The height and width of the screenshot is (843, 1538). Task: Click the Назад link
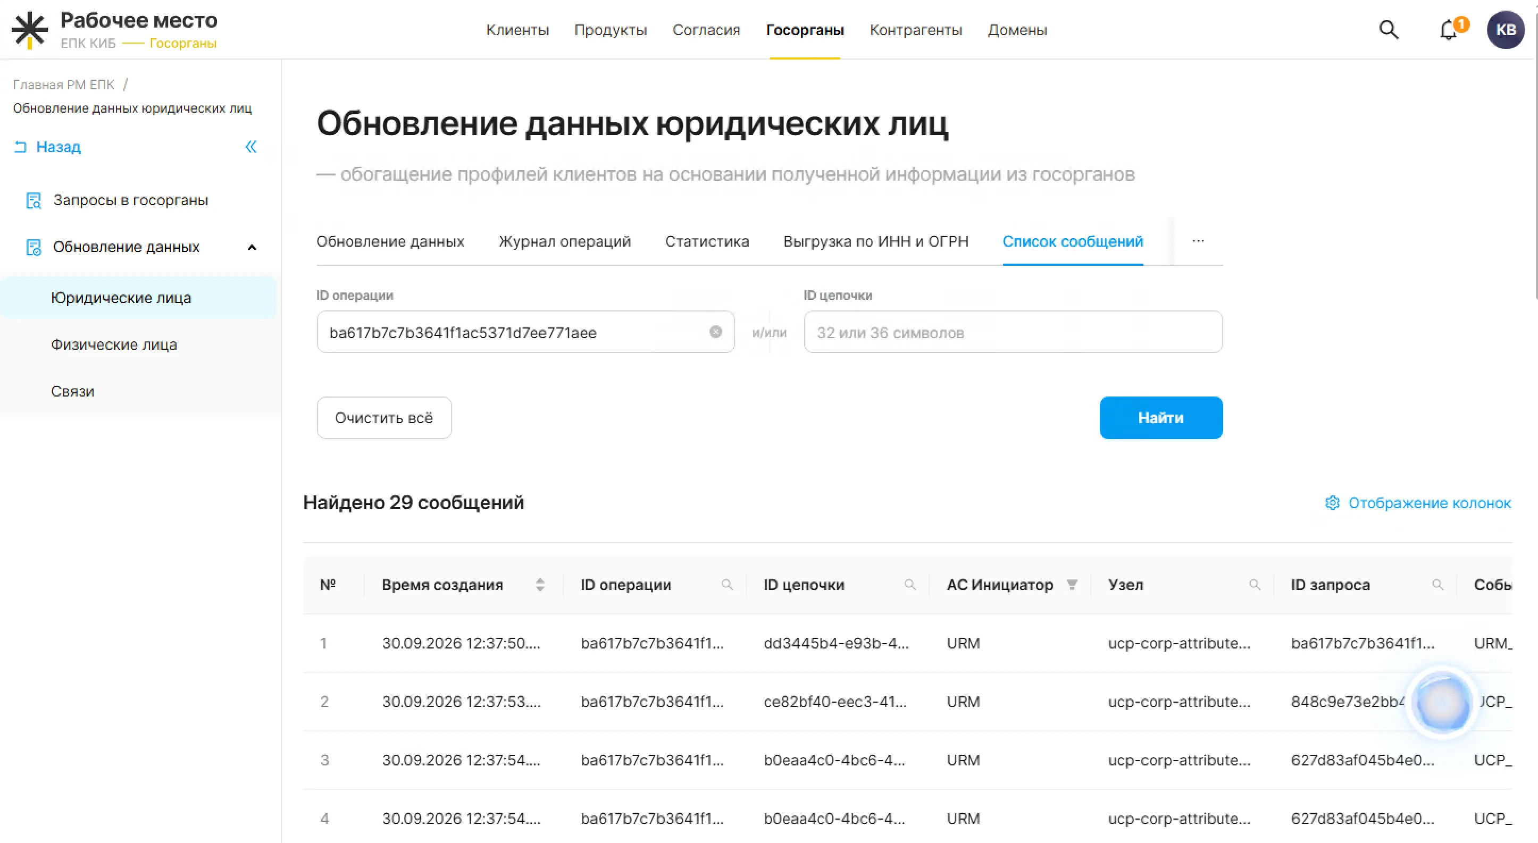tap(47, 147)
